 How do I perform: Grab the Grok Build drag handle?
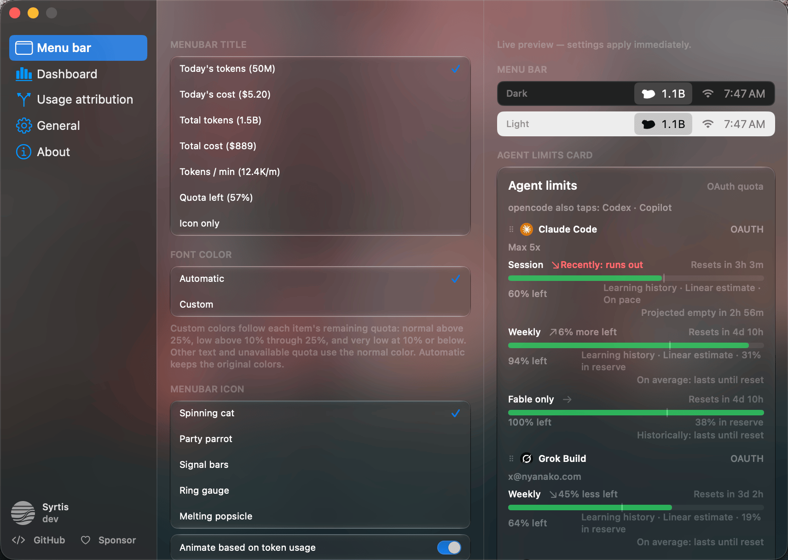[x=511, y=459]
